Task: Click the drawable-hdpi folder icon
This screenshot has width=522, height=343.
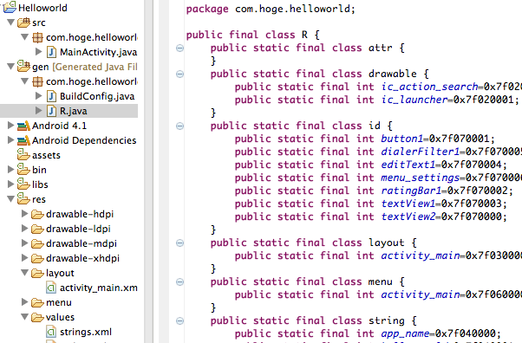Action: point(37,214)
